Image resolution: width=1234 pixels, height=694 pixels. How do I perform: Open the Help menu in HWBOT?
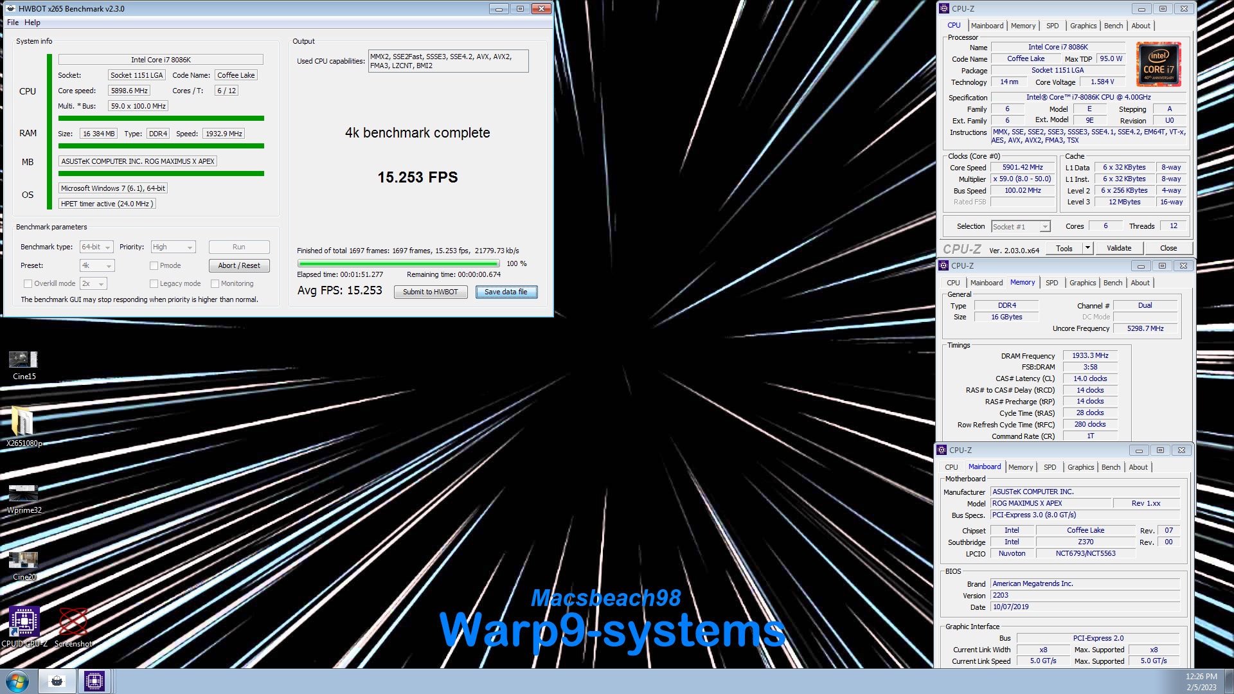point(32,22)
